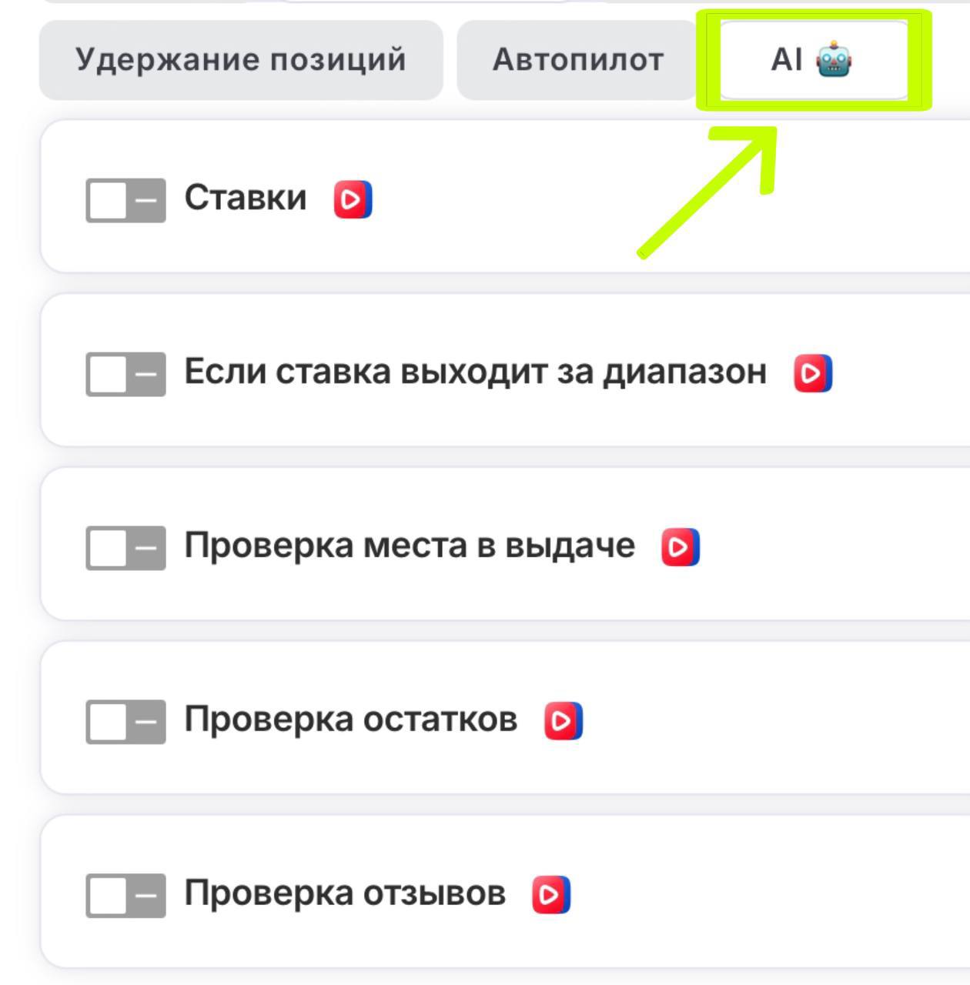Open video tutorial for Проверка места в выдаче
The width and height of the screenshot is (970, 985).
[x=681, y=547]
